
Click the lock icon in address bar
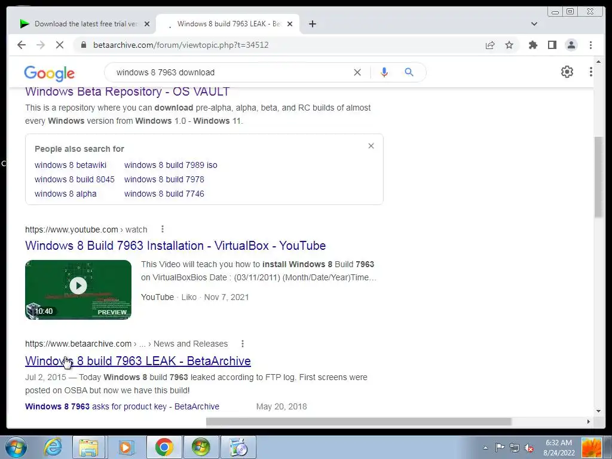coord(83,45)
